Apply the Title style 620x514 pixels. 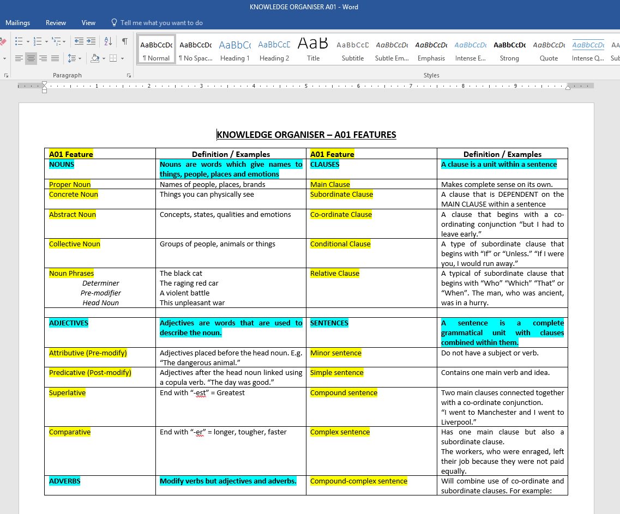313,49
